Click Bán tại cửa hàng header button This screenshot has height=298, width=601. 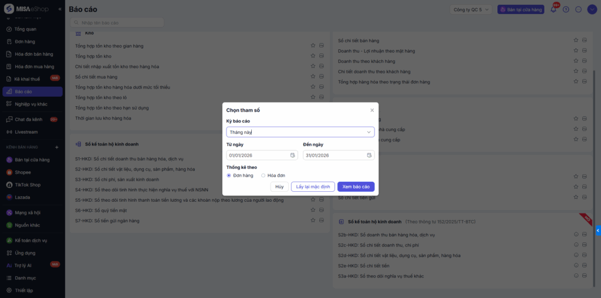click(x=521, y=9)
